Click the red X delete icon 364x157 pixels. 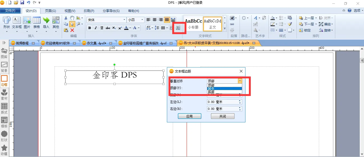pyautogui.click(x=72, y=30)
